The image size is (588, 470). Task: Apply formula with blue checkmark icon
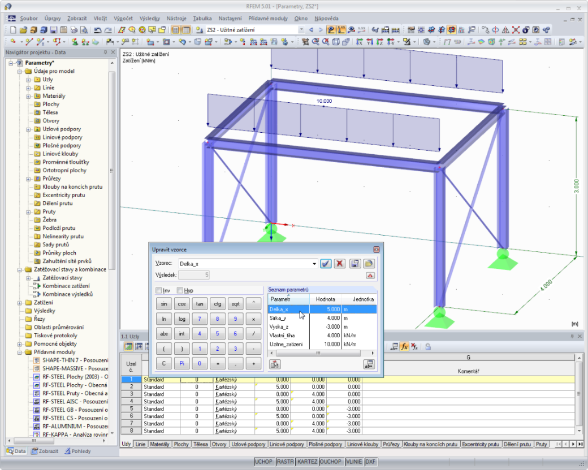[326, 263]
